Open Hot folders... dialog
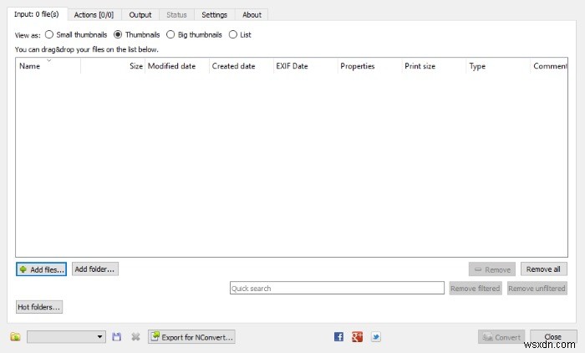The height and width of the screenshot is (353, 585). click(39, 307)
